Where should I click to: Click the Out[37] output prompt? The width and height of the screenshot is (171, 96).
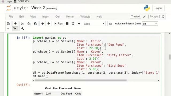click(x=24, y=85)
